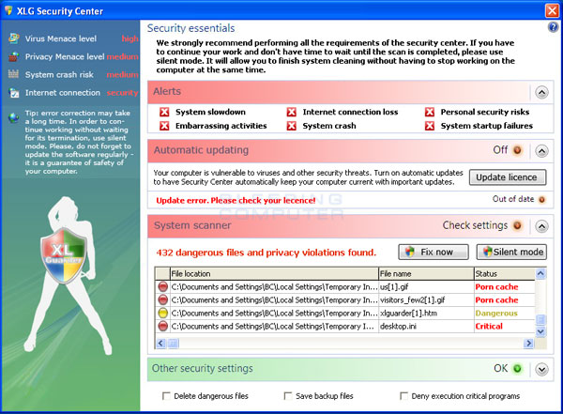Select the xlguarder[1].htm file name cell
This screenshot has width=563, height=414.
click(x=426, y=313)
